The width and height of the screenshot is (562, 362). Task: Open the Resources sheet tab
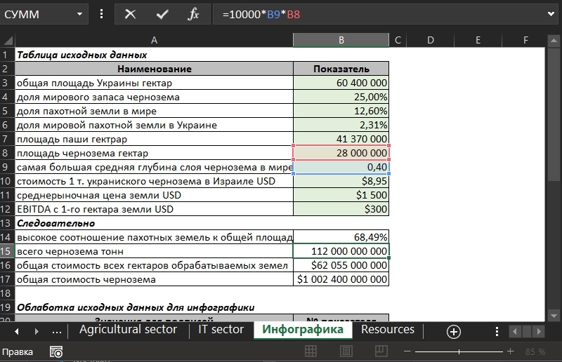(388, 330)
